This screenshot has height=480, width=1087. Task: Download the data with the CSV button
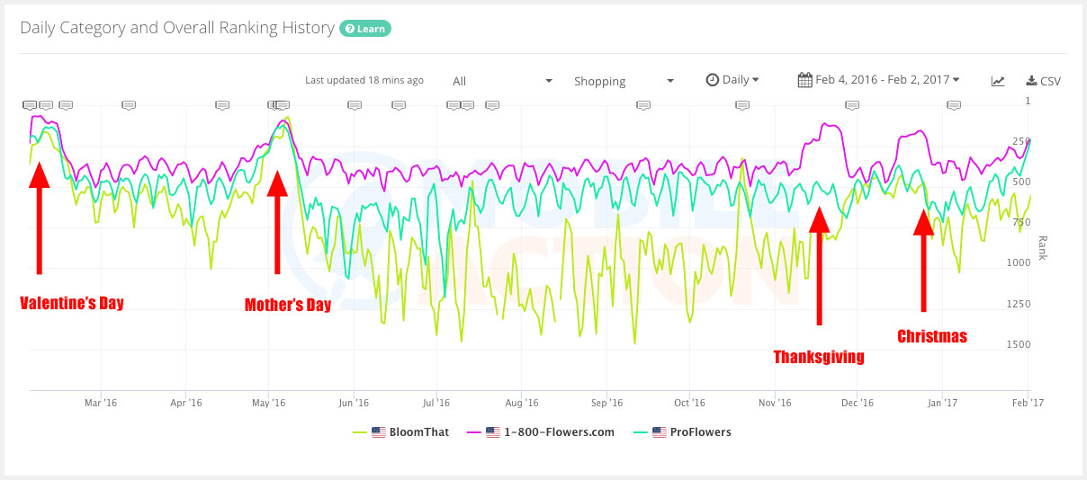click(x=1043, y=81)
